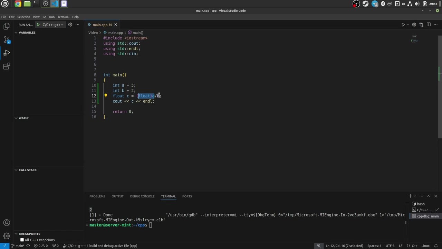The height and width of the screenshot is (249, 442).
Task: Open the Terminal menu in menu bar
Action: (63, 17)
